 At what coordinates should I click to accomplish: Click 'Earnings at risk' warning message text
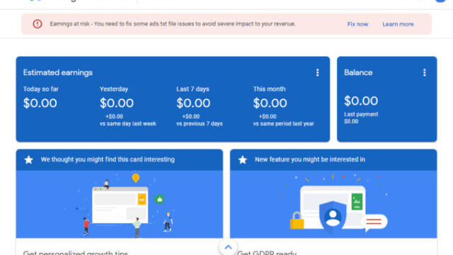click(173, 24)
